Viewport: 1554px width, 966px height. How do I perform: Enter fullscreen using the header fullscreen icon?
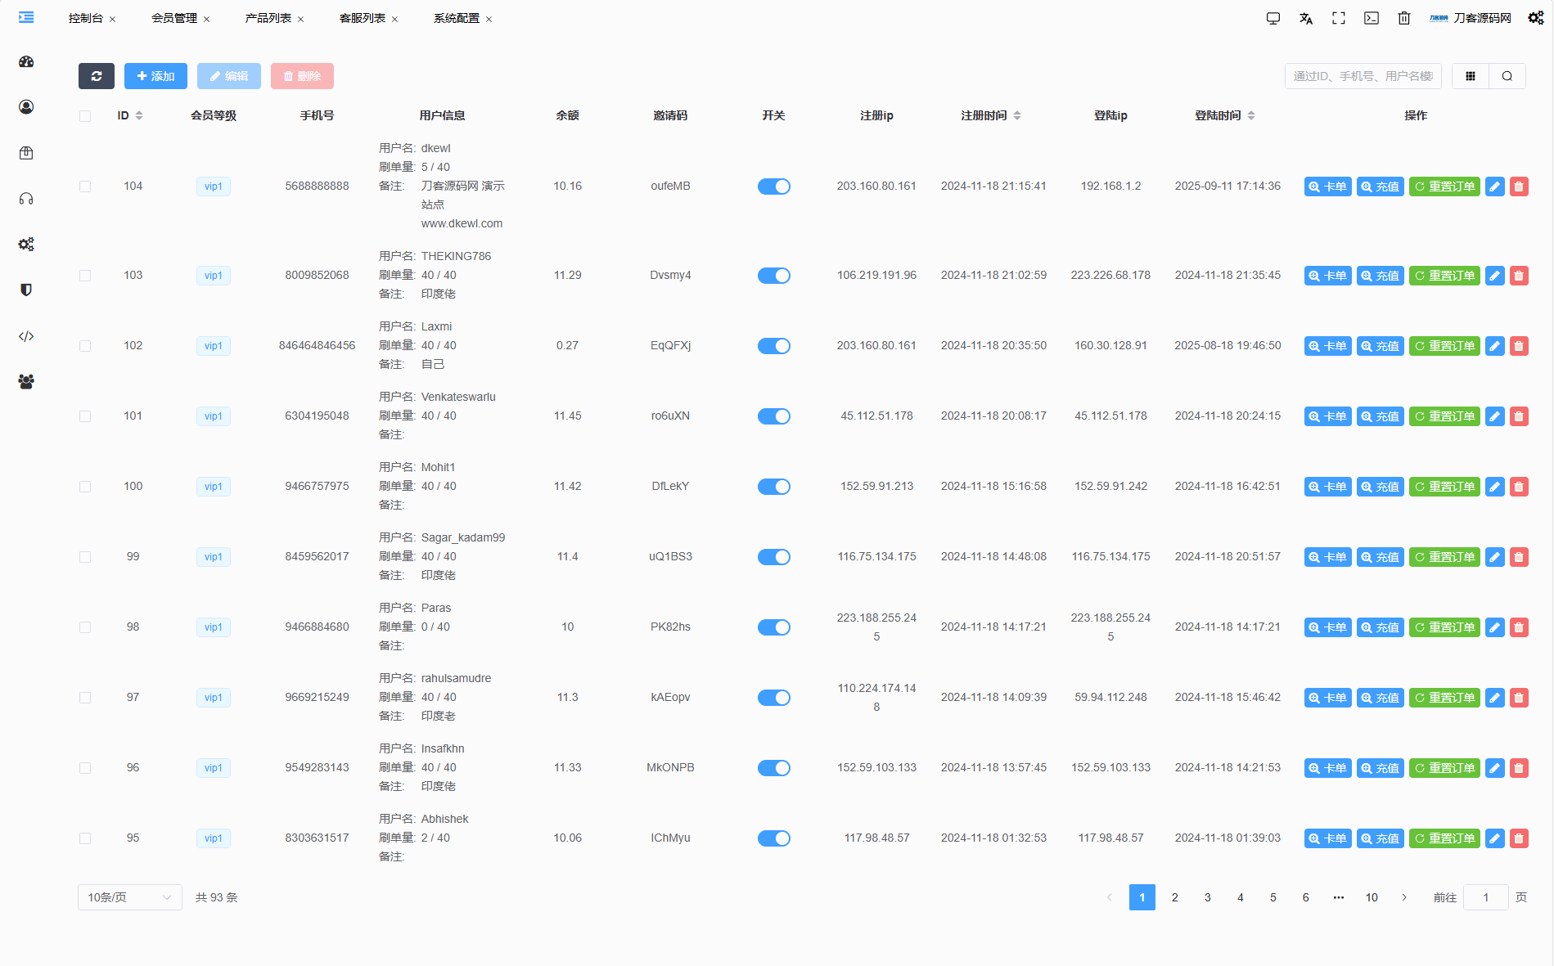click(1339, 18)
